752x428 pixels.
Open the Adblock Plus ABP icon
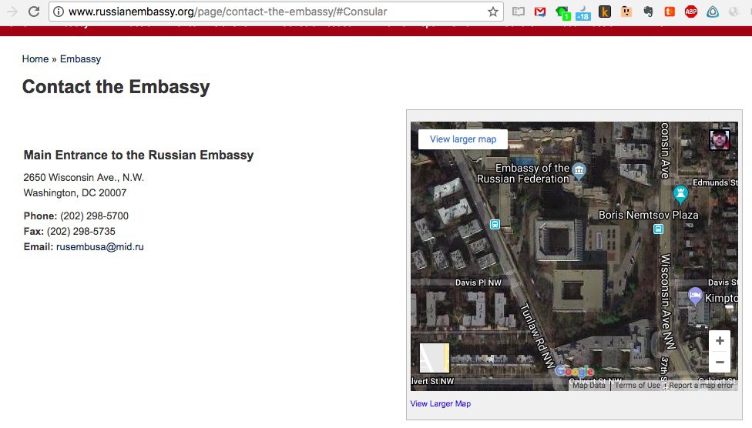(691, 12)
